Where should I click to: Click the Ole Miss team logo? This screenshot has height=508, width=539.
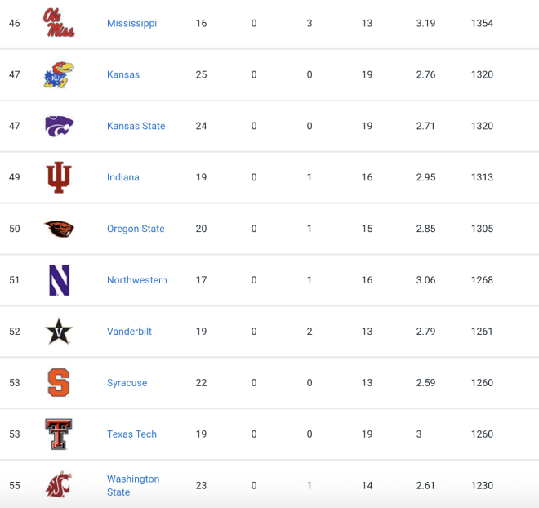click(x=59, y=23)
